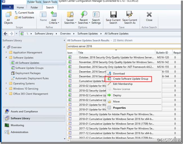This screenshot has width=183, height=144.
Task: Open Assets and Compliance workspace
Action: [x=34, y=111]
